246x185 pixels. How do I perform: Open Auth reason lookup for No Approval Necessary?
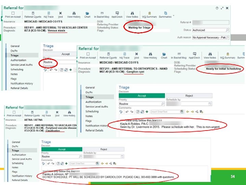[x=227, y=37]
